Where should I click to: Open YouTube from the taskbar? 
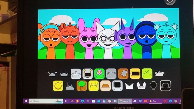pyautogui.click(x=145, y=101)
